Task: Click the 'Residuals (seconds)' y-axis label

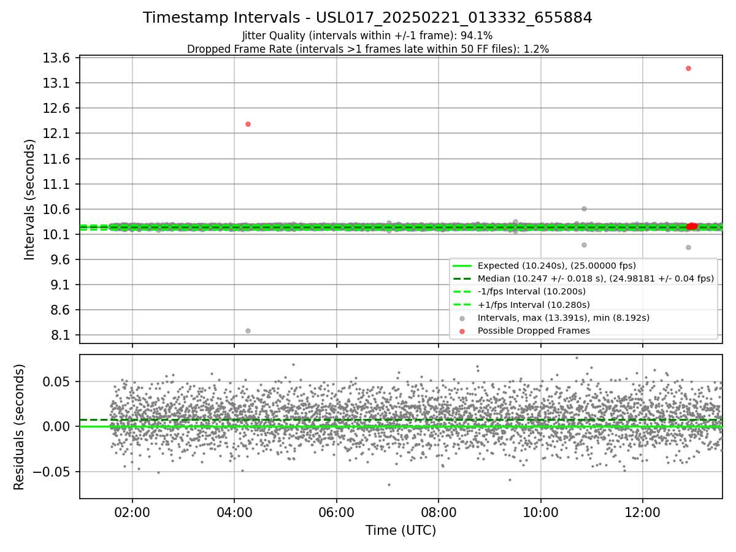Action: [x=19, y=427]
